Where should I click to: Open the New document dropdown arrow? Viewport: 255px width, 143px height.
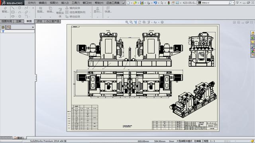coord(131,3)
